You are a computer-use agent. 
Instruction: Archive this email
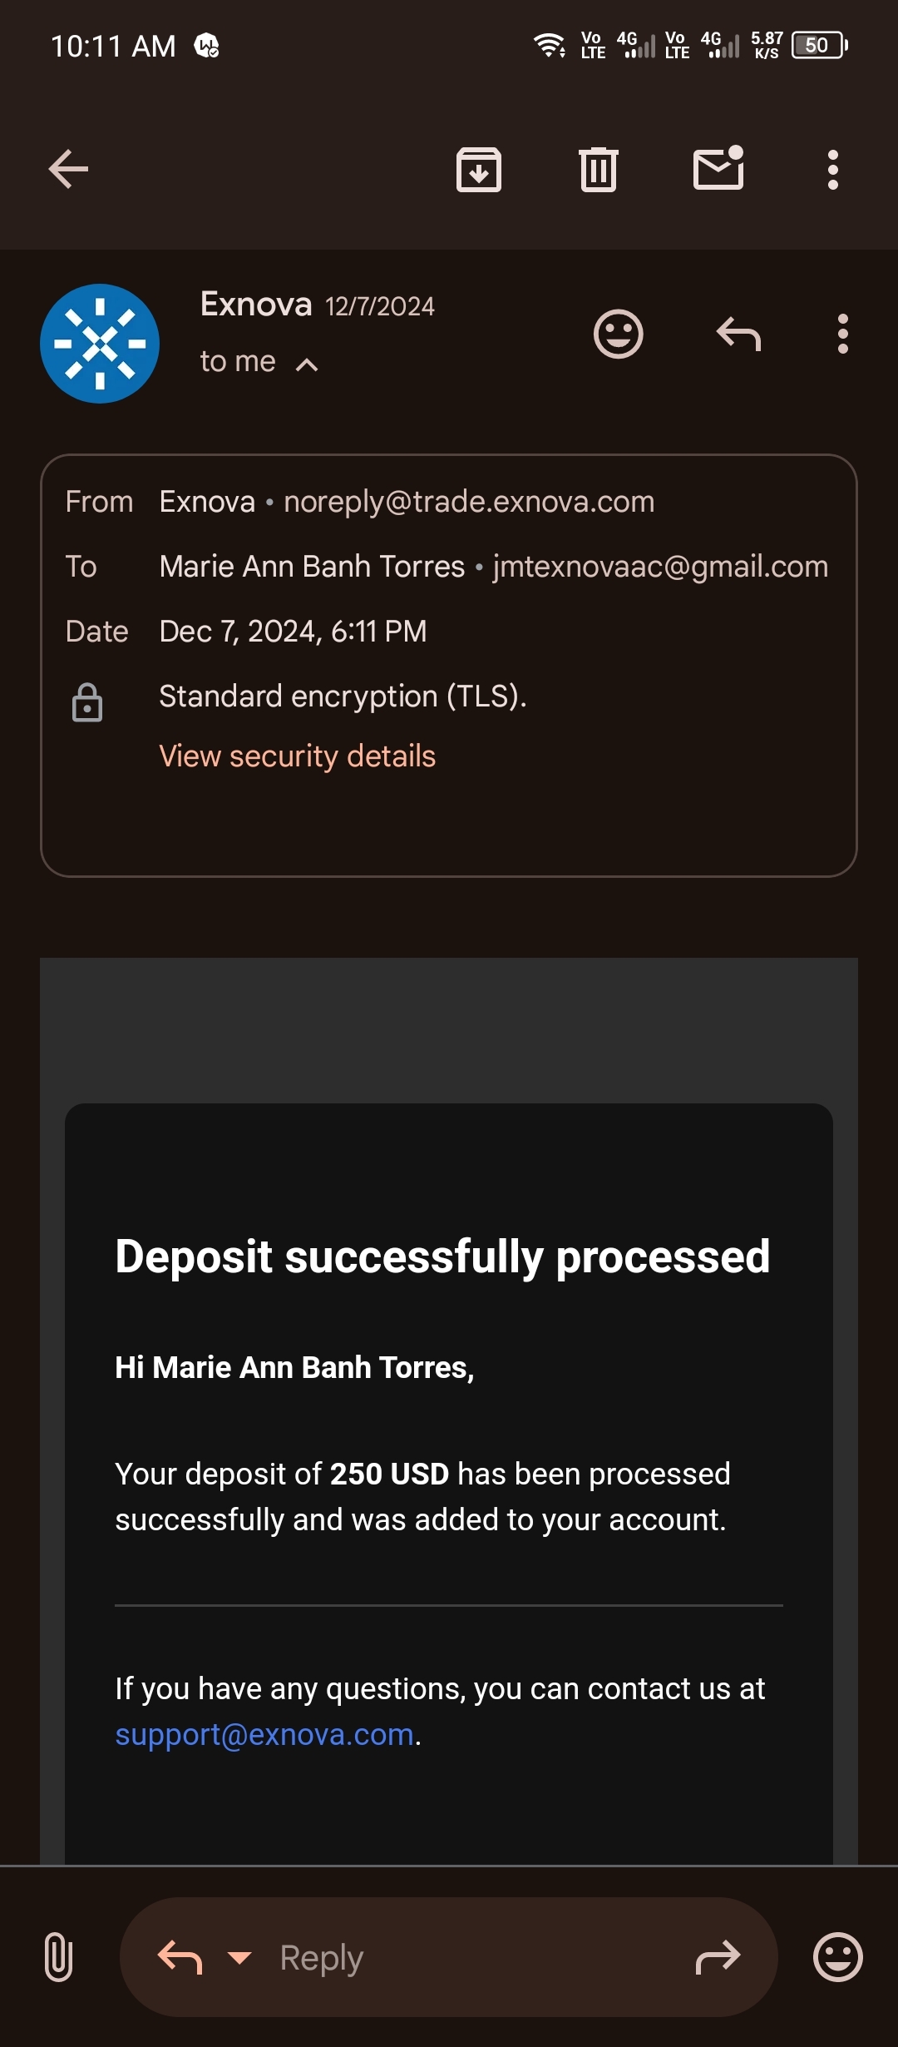pos(479,170)
